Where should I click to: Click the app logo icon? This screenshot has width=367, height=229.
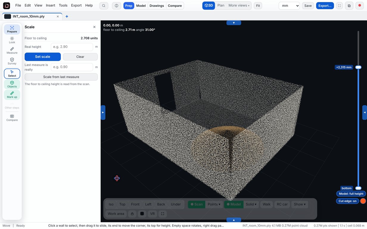(6, 6)
